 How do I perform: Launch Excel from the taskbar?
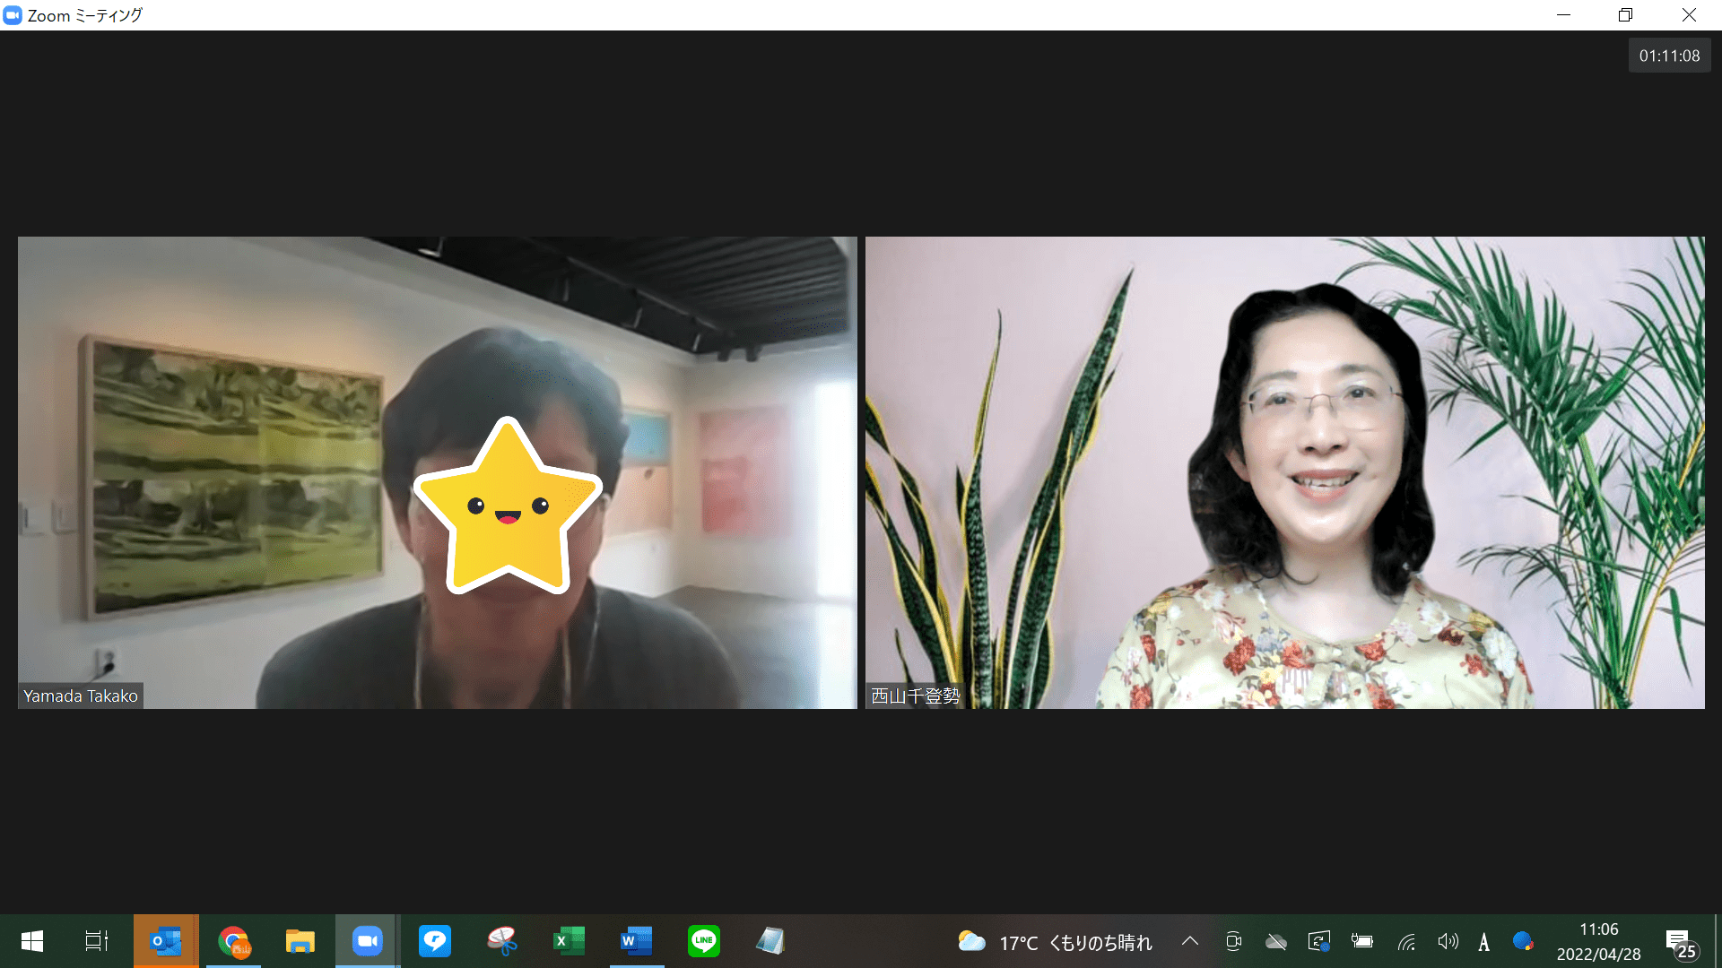pyautogui.click(x=569, y=941)
